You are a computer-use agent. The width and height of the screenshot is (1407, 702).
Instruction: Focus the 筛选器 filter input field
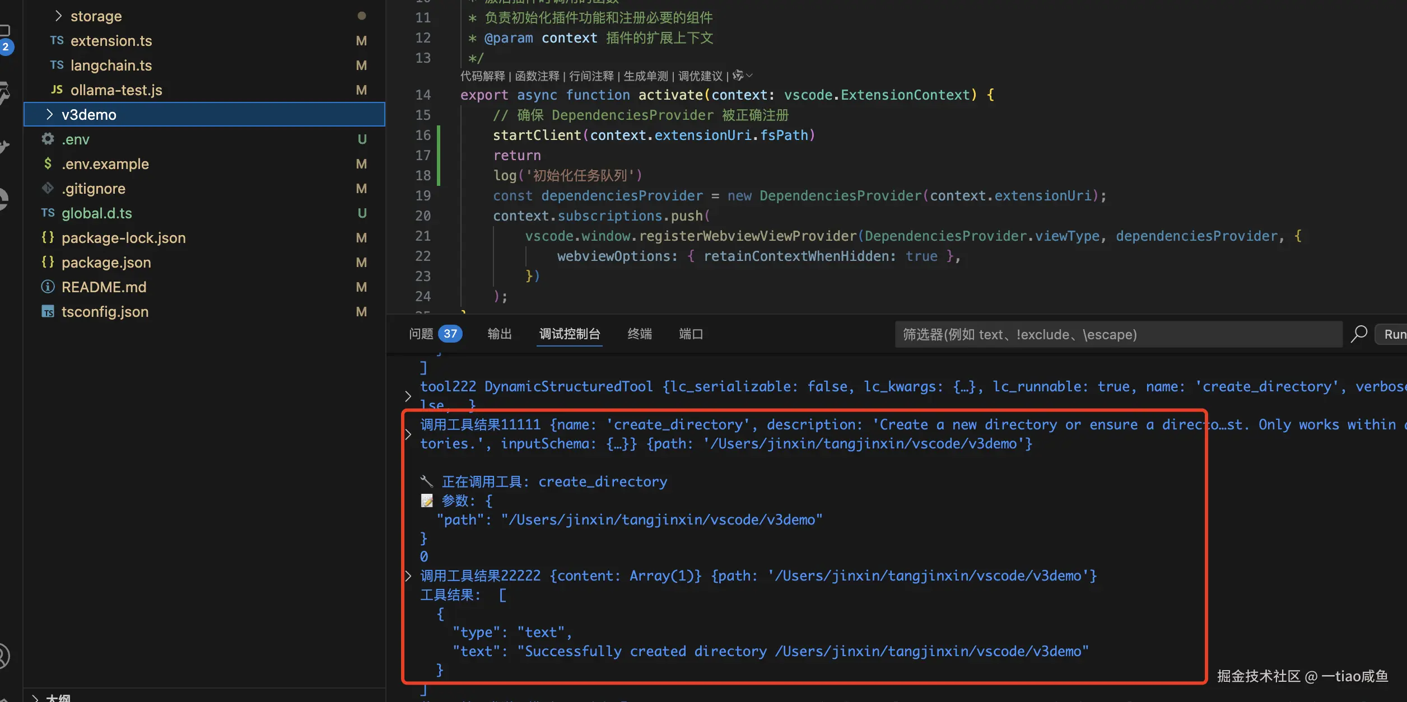[1117, 334]
